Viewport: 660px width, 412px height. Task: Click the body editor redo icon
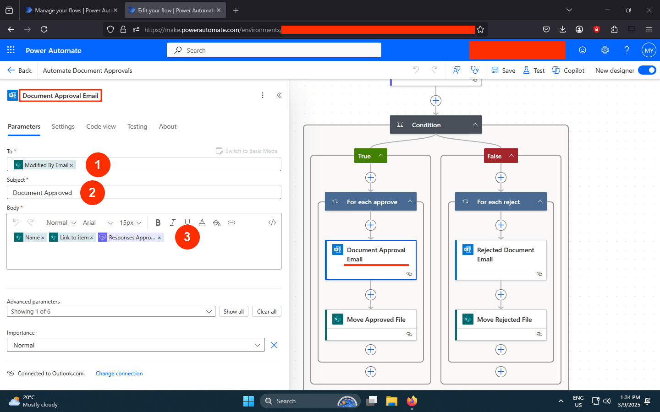click(31, 222)
